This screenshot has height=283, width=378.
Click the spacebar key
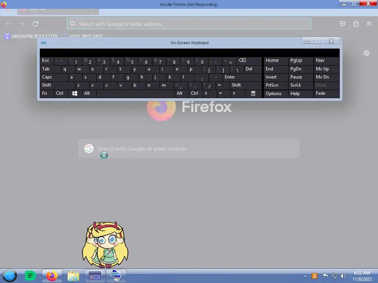pos(135,93)
